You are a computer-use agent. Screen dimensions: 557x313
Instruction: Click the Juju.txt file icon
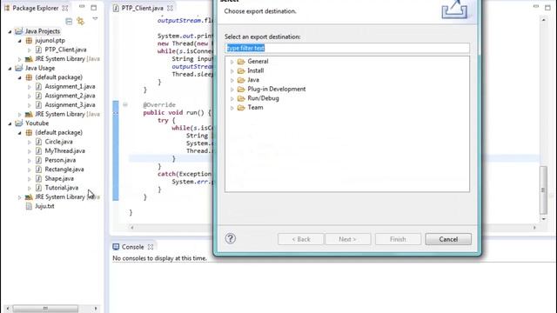coord(29,206)
